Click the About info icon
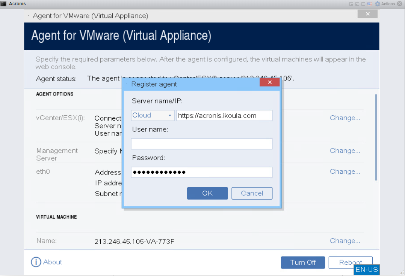 click(36, 262)
